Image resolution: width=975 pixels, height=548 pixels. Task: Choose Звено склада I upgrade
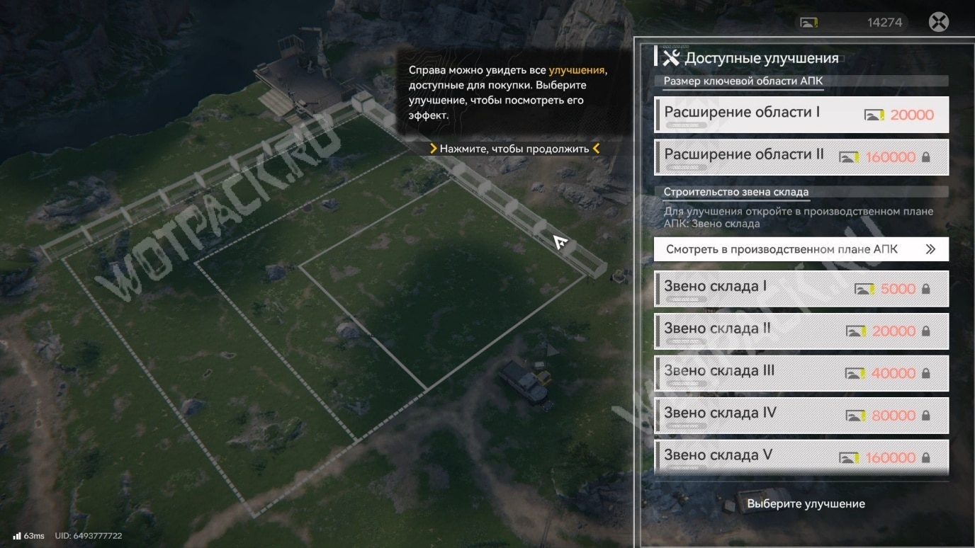pos(801,289)
